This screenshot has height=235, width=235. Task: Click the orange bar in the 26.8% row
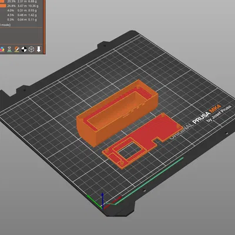click(x=3, y=6)
